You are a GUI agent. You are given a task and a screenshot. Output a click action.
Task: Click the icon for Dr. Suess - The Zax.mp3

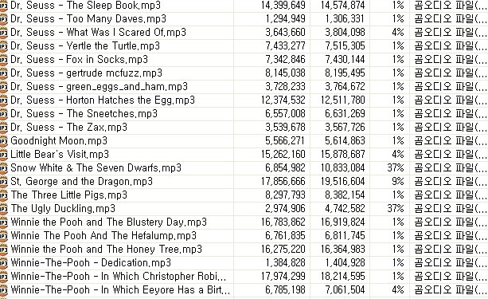(3, 128)
